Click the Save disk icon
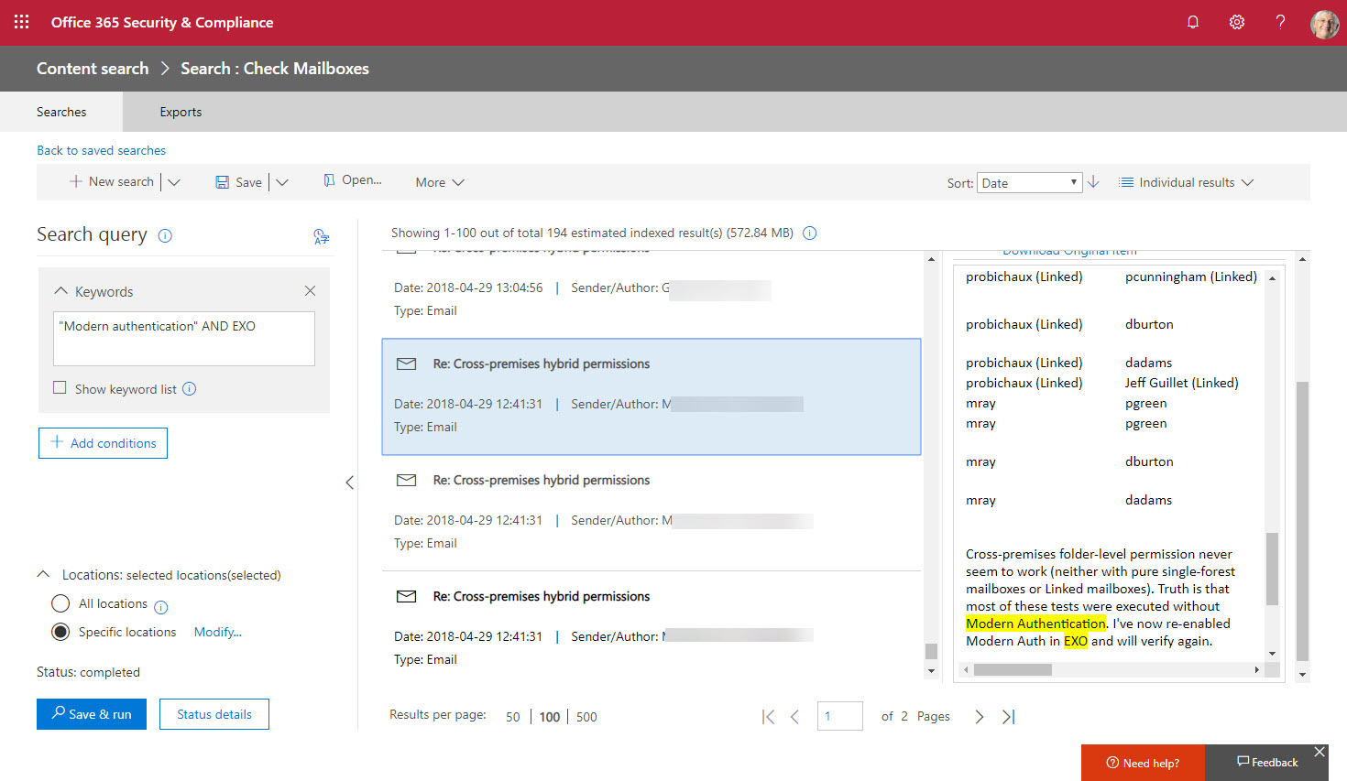The height and width of the screenshot is (781, 1347). click(x=222, y=182)
